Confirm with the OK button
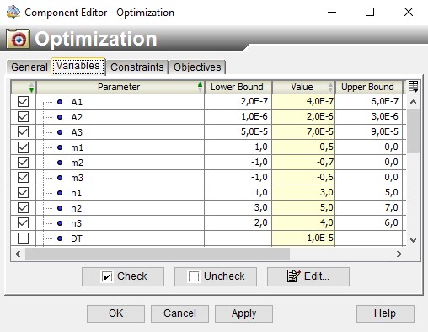The image size is (428, 332). pos(115,313)
